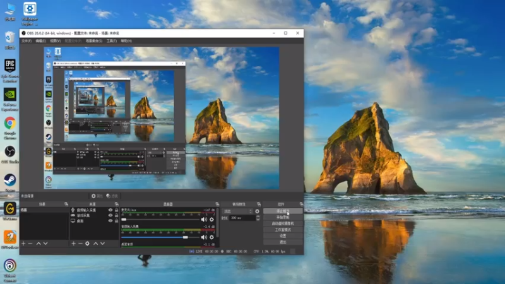Screen dimensions: 505x284
Task: Click the CPU and 60.00 fps status text
Action: coord(270,251)
